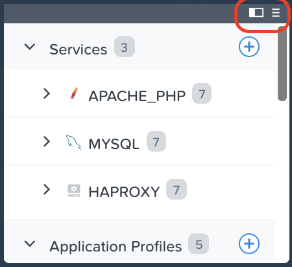The height and width of the screenshot is (267, 292).
Task: Click the Application Profiles count badge 5
Action: point(199,244)
